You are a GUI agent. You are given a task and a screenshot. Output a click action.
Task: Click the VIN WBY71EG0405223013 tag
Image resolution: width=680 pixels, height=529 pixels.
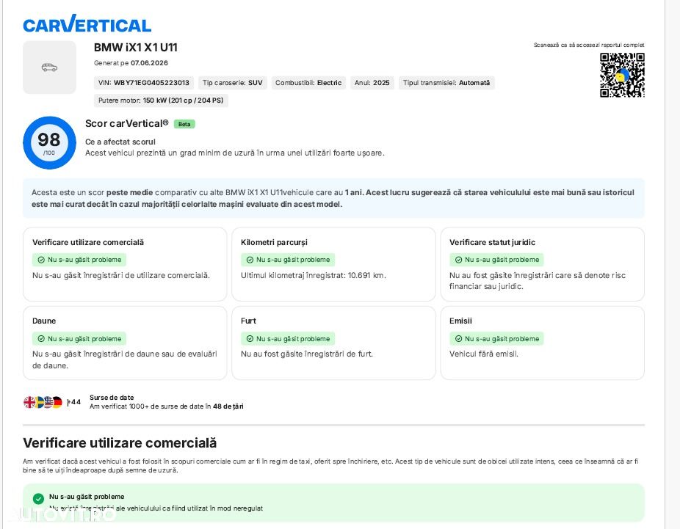143,83
